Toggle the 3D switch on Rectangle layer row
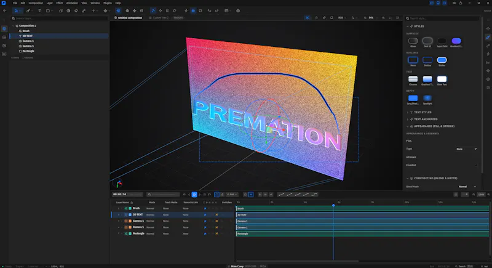 216,233
